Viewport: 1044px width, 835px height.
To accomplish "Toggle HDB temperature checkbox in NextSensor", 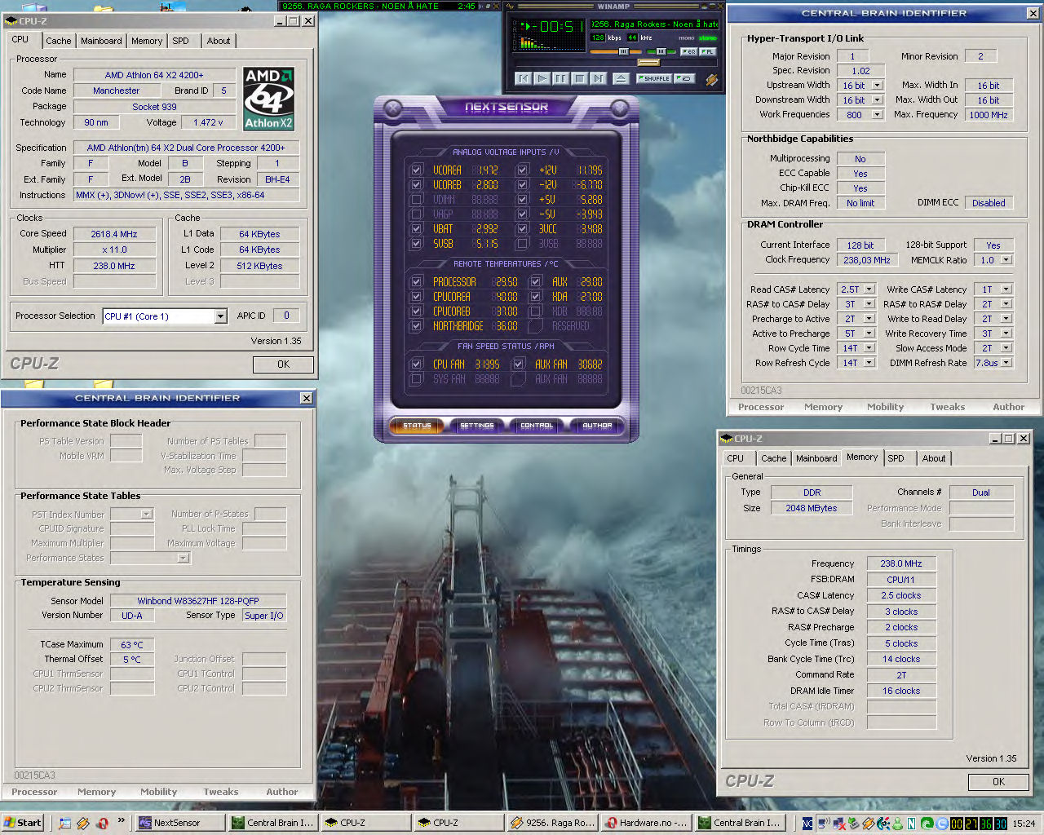I will [x=535, y=311].
